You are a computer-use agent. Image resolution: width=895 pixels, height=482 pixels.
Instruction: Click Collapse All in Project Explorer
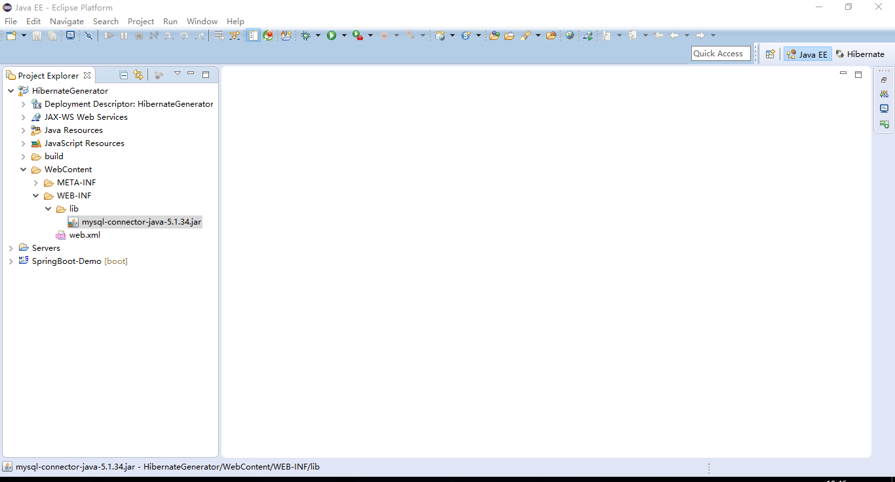click(124, 75)
